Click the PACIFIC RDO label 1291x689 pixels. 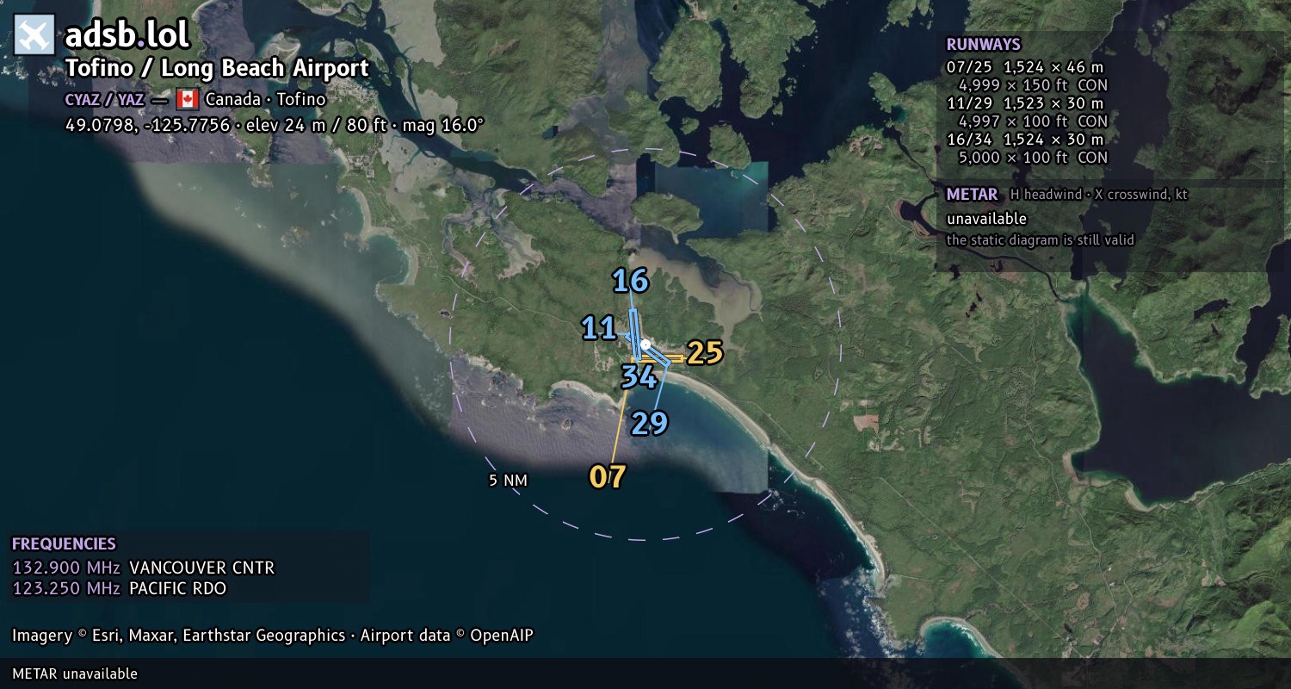(177, 588)
